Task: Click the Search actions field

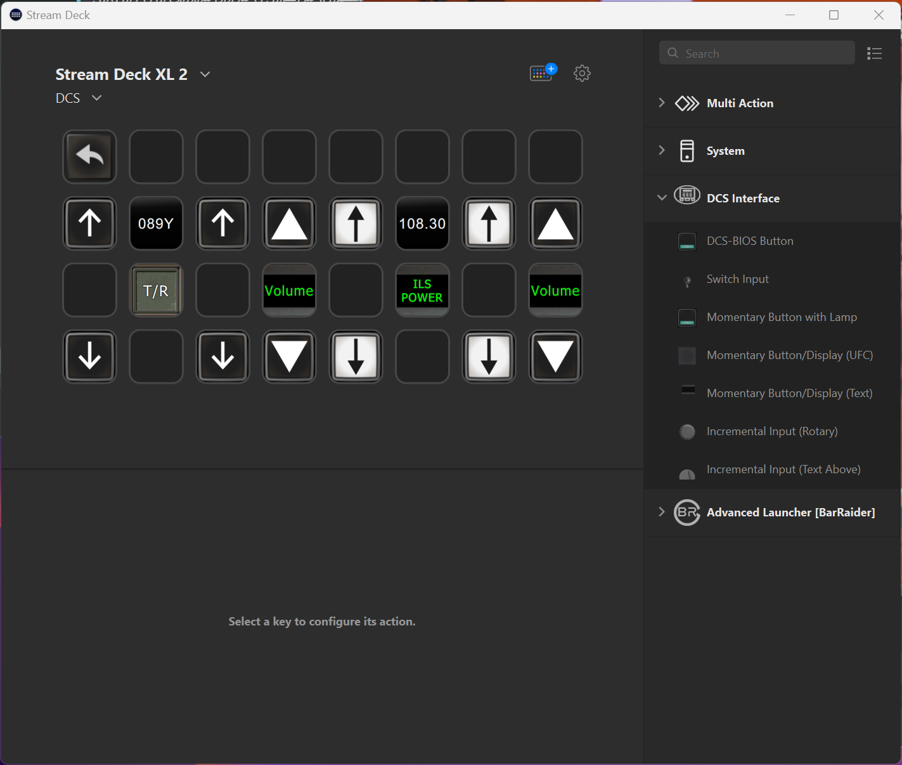Action: [757, 54]
